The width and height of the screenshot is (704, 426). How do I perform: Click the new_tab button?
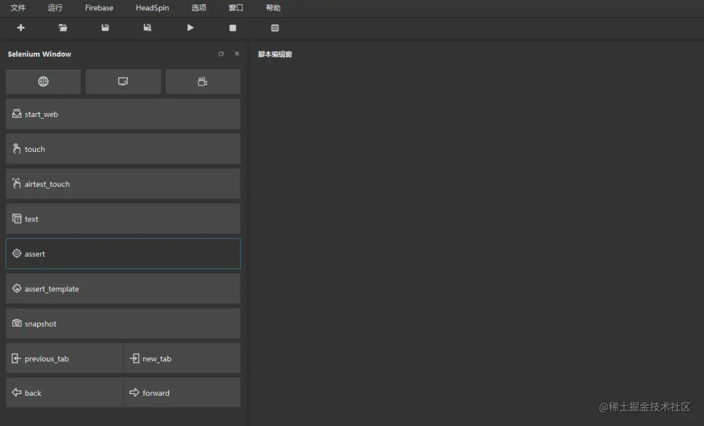[182, 358]
